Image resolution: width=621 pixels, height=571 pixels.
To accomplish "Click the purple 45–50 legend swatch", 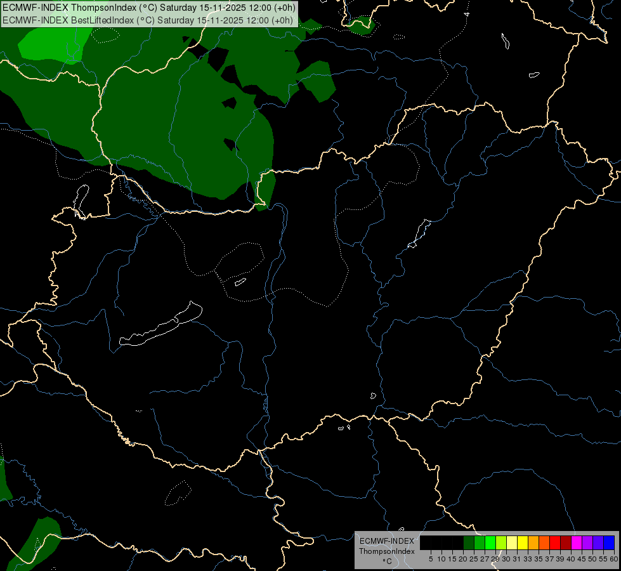I will pos(587,542).
